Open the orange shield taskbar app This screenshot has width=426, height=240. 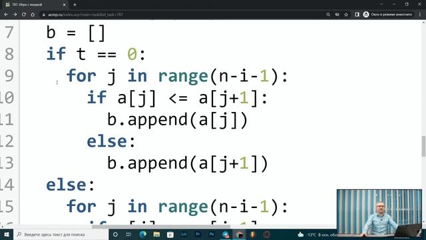click(x=253, y=234)
